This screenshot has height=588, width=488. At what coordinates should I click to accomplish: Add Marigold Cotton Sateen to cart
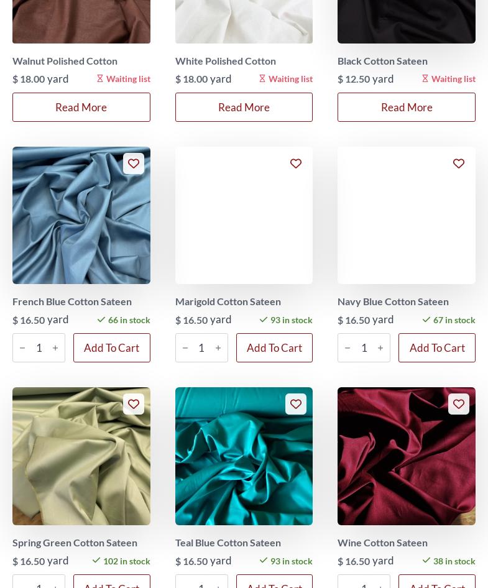pos(275,347)
